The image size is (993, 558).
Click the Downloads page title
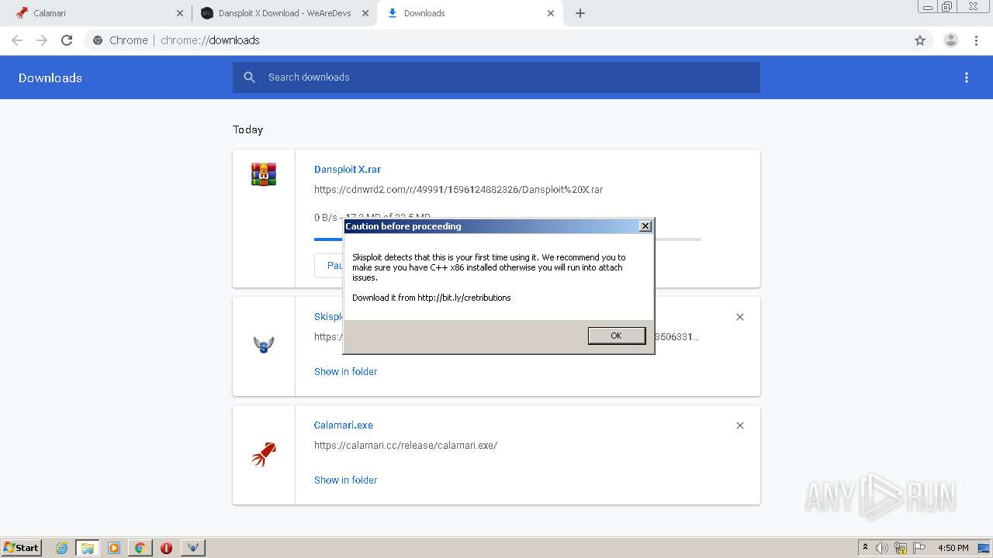[x=50, y=77]
